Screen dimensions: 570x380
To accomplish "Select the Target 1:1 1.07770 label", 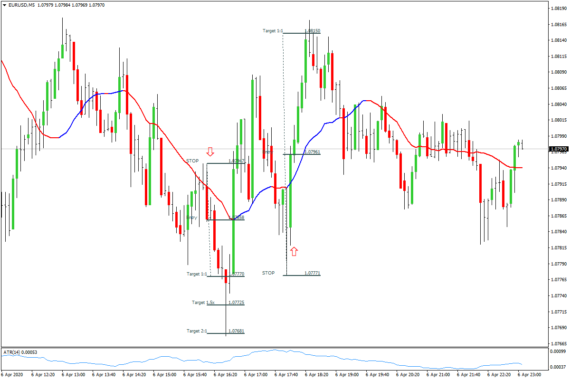I will click(x=197, y=274).
